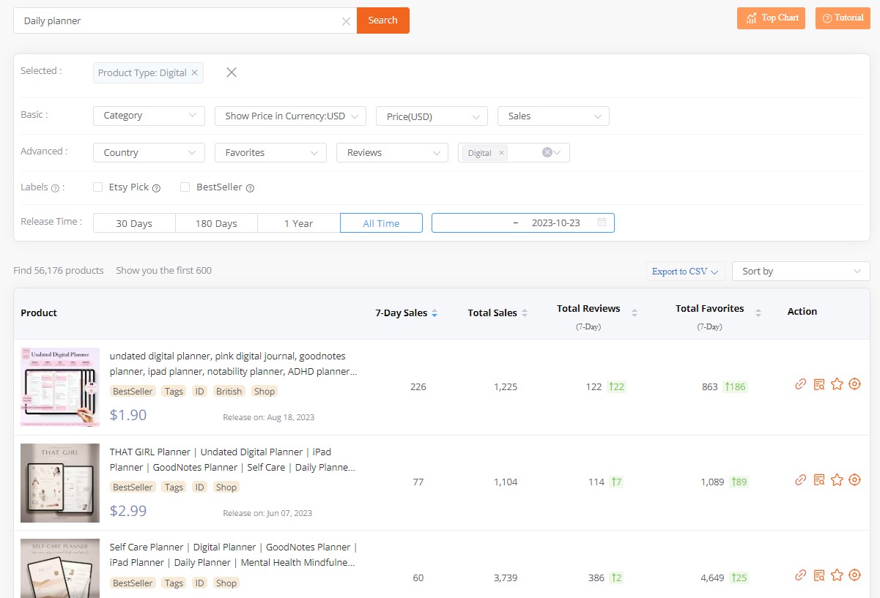Click the listing analysis icon for THAT GIRL Planner
The height and width of the screenshot is (598, 880).
tap(818, 479)
